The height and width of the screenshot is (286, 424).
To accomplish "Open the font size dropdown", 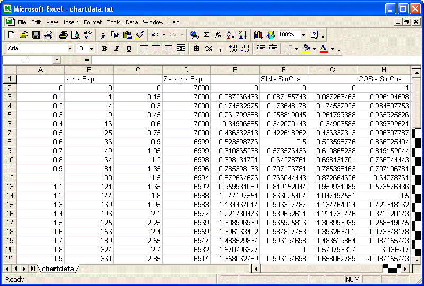I will 92,49.
